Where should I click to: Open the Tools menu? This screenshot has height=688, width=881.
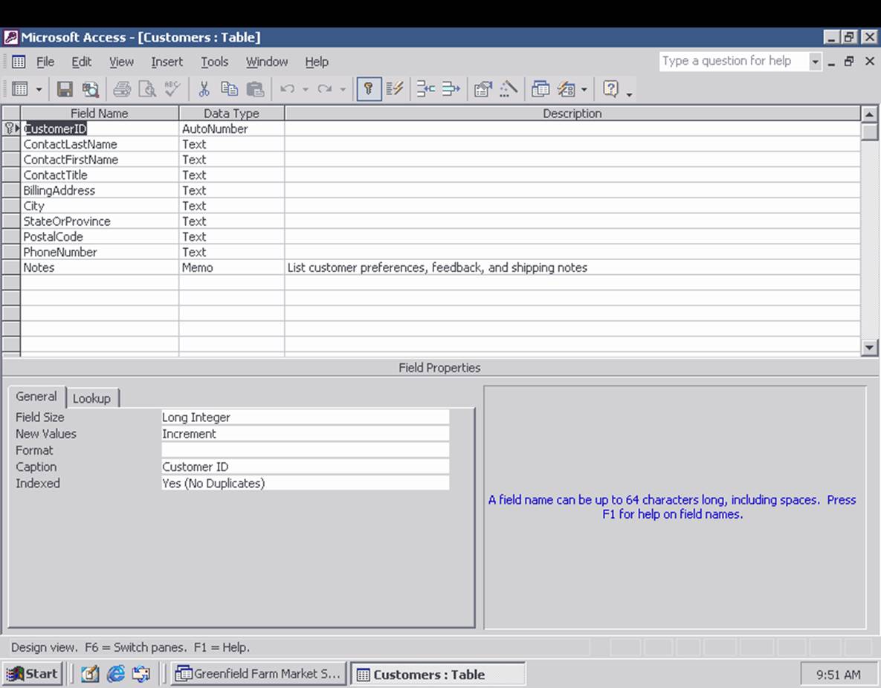[214, 62]
